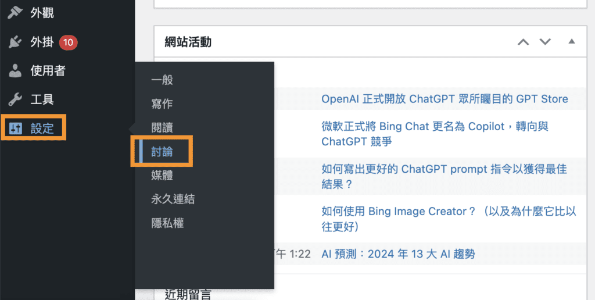Choose 閱讀 in the settings submenu

162,128
